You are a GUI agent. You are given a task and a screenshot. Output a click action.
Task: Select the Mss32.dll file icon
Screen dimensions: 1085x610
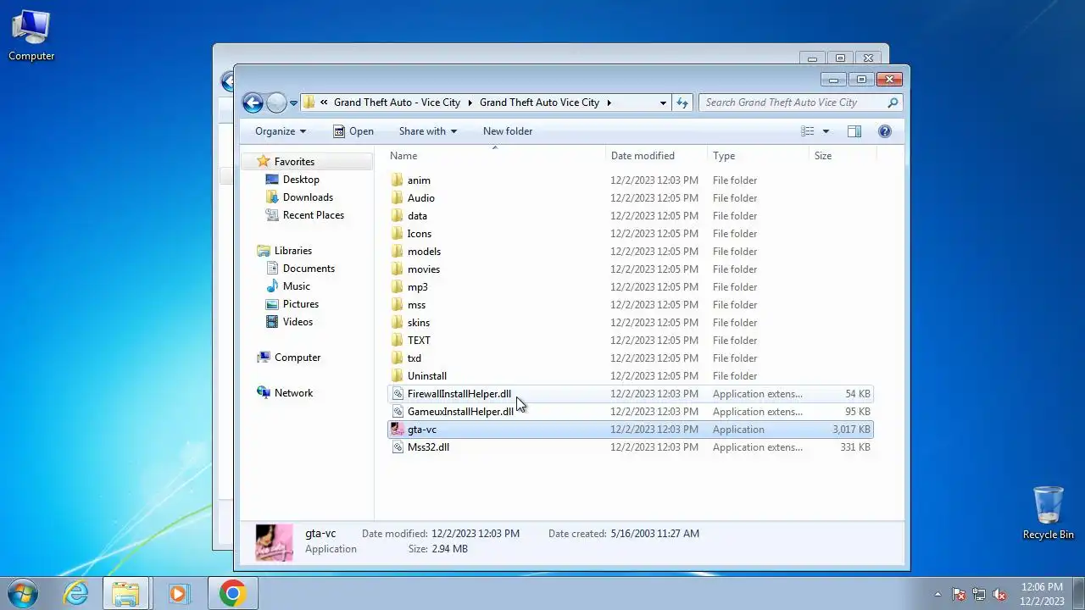pyautogui.click(x=398, y=447)
